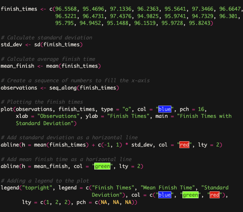This screenshot has height=212, width=243.
Task: Click the value 96.2363 in the vector
Action: coord(148,9)
